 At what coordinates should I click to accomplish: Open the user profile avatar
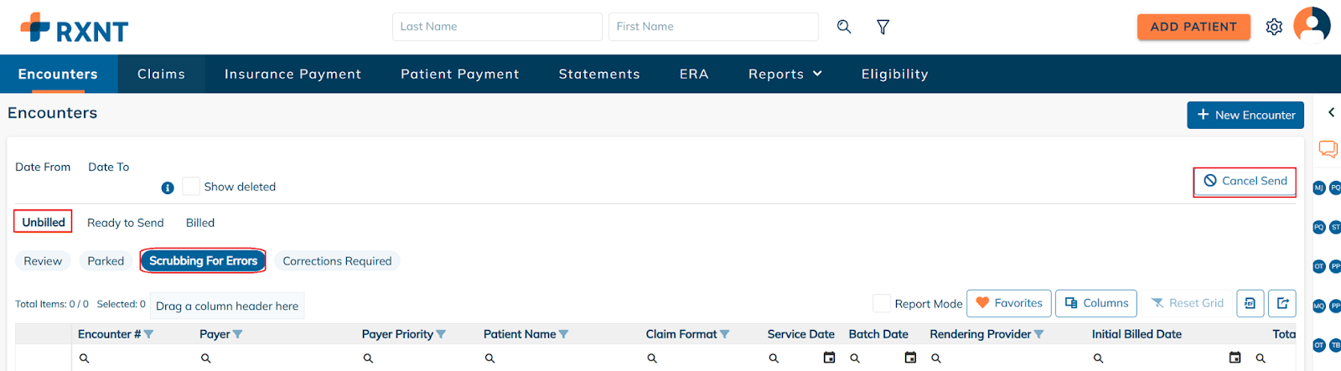1312,25
